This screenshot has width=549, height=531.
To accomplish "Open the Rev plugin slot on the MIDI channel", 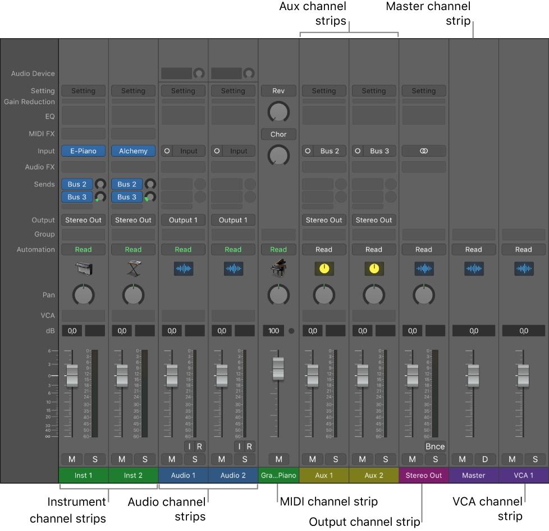I will tap(278, 90).
